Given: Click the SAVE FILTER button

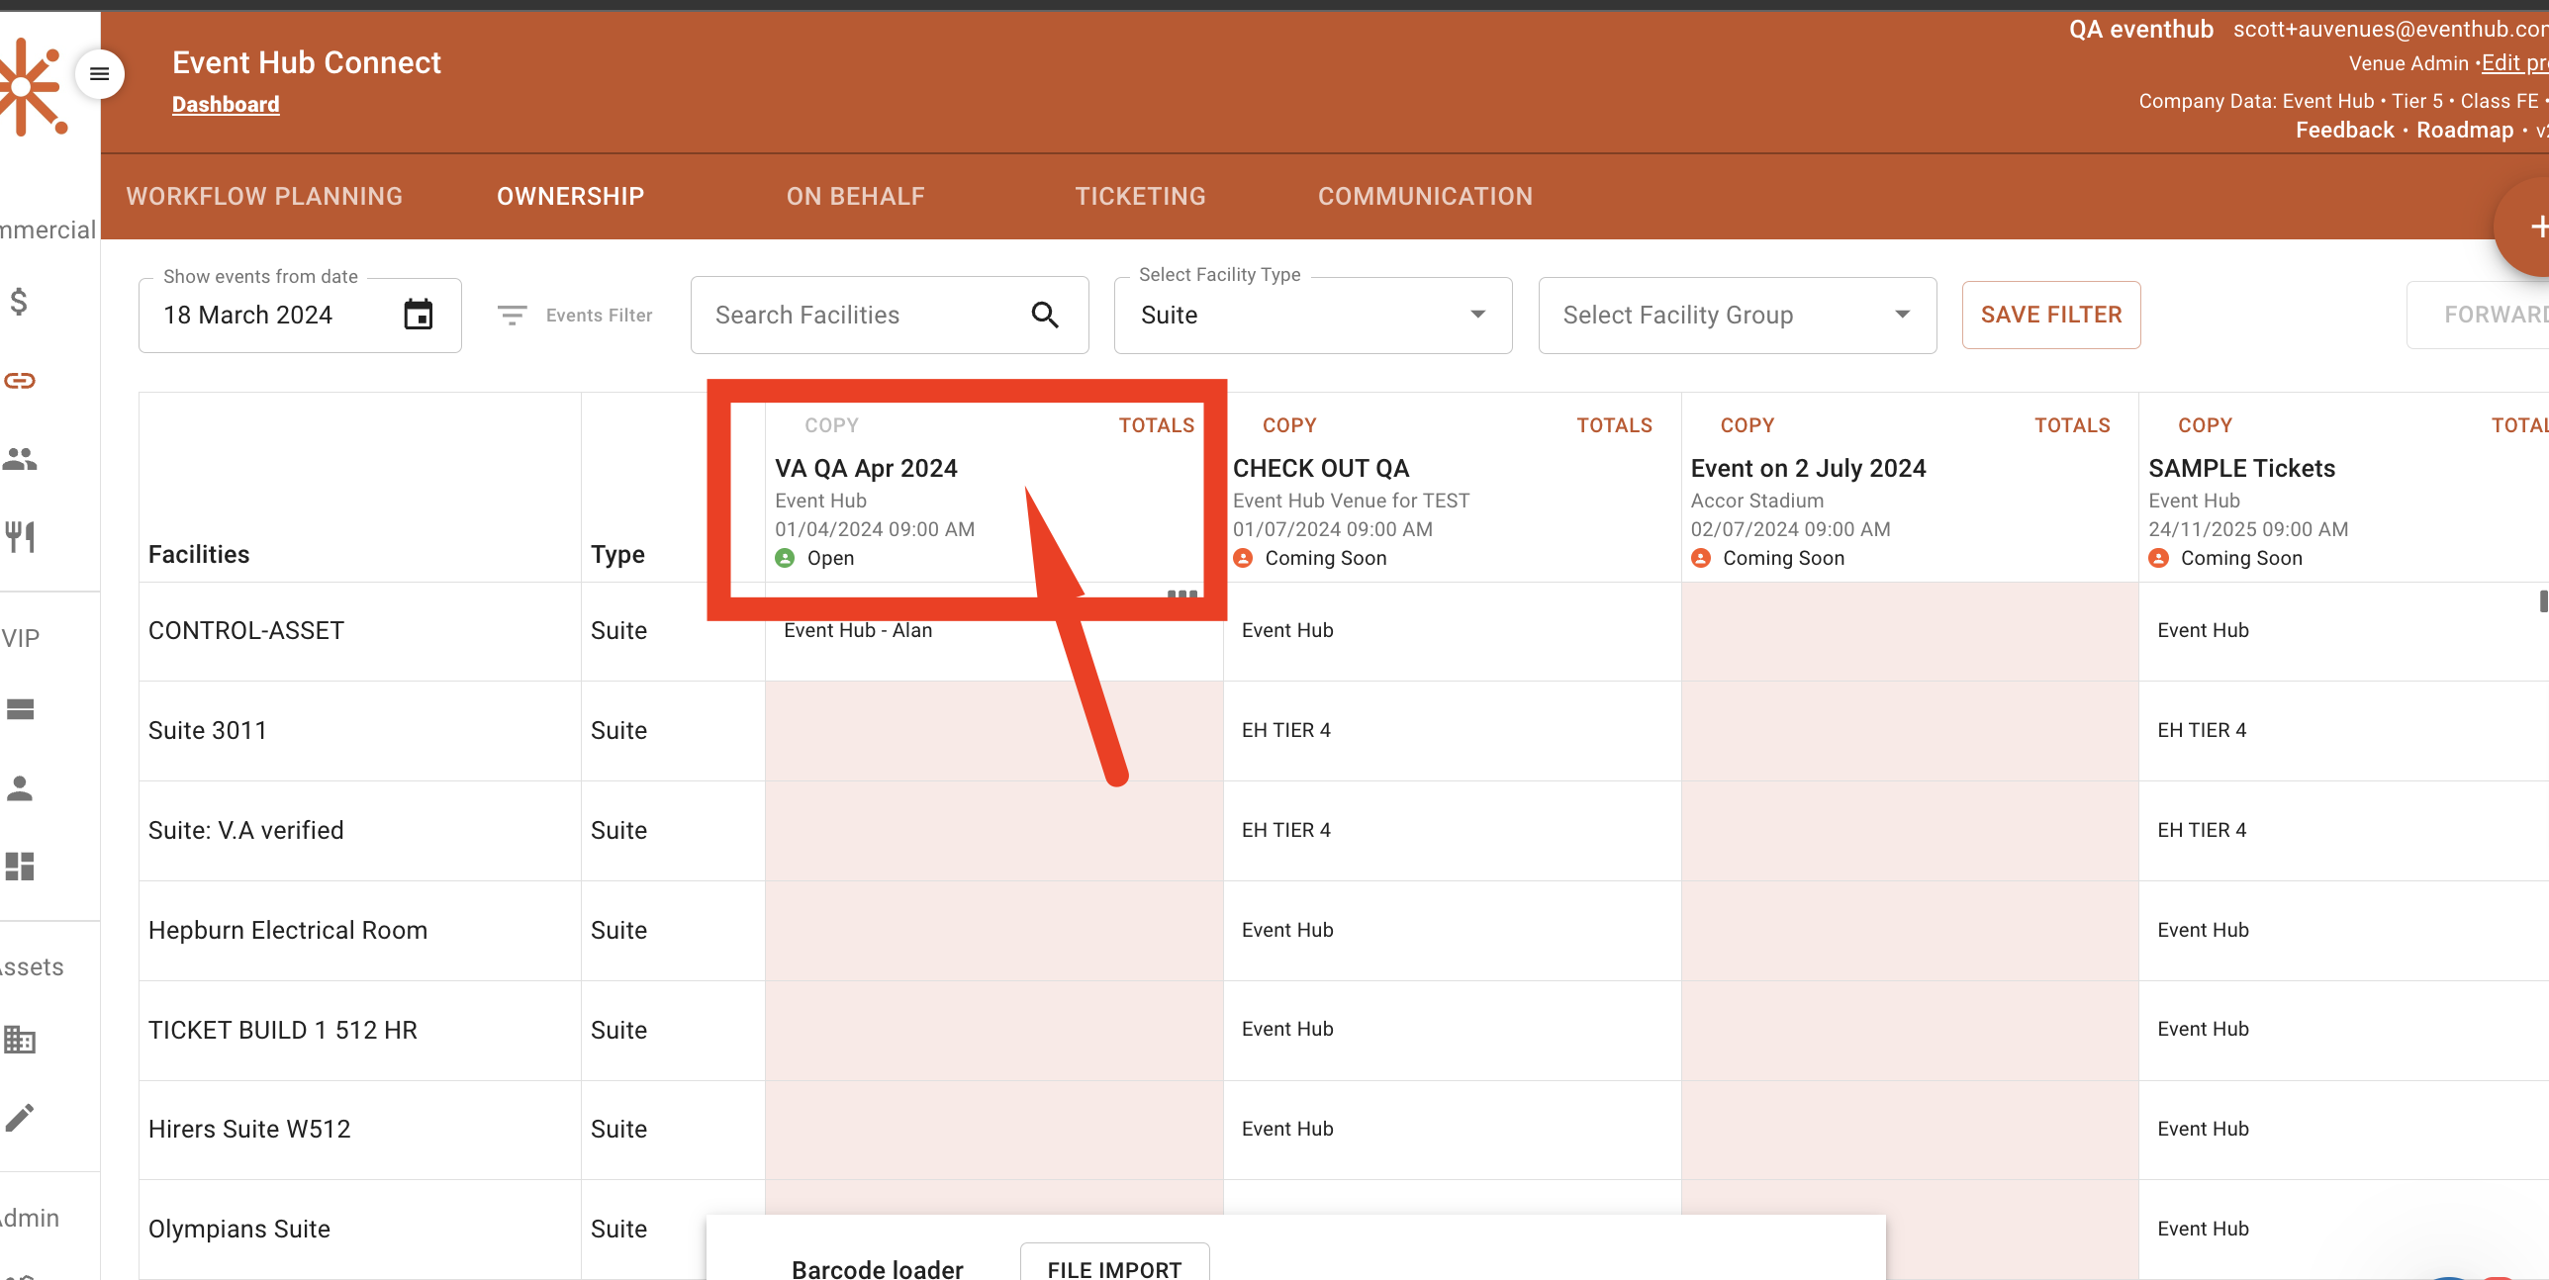Looking at the screenshot, I should coord(2050,316).
